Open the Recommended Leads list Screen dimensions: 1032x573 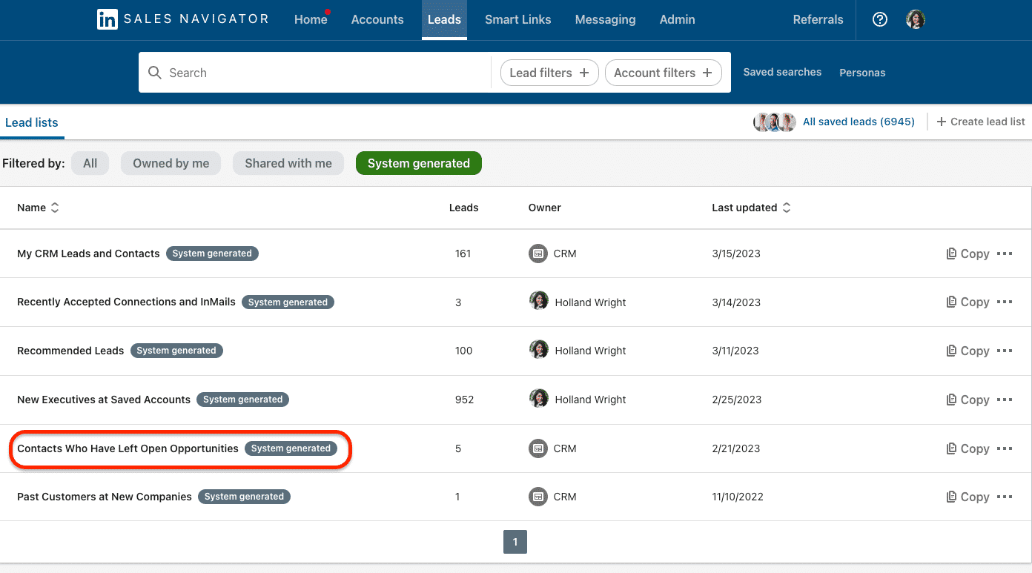70,351
